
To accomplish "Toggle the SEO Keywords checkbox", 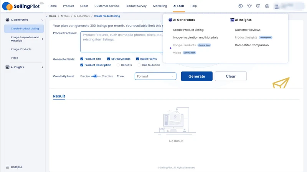I will click(x=109, y=59).
